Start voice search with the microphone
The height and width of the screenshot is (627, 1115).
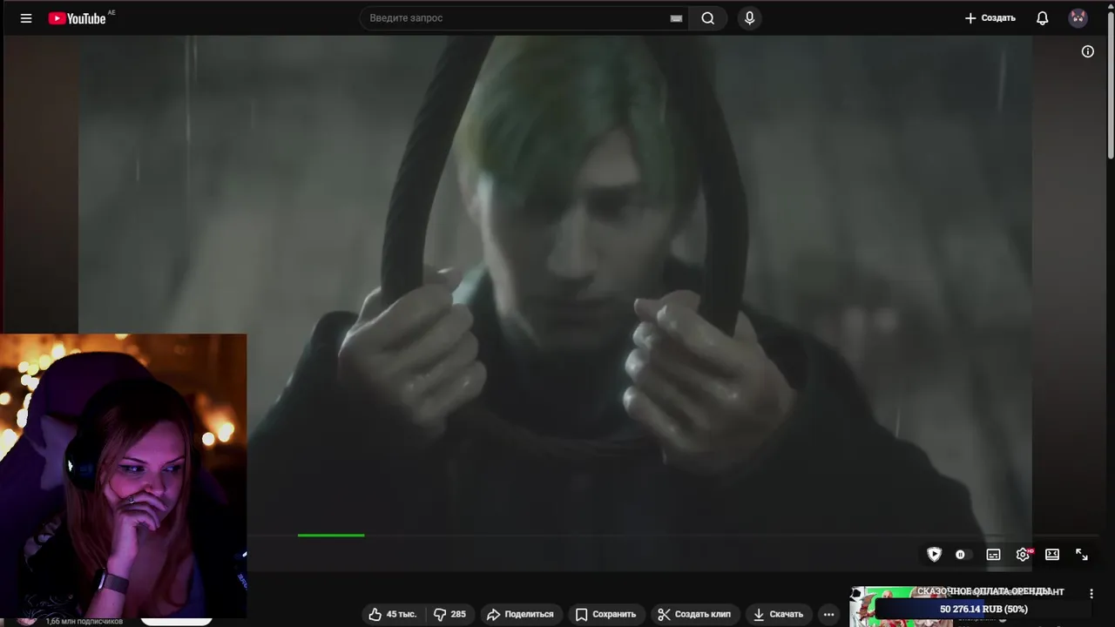[749, 18]
